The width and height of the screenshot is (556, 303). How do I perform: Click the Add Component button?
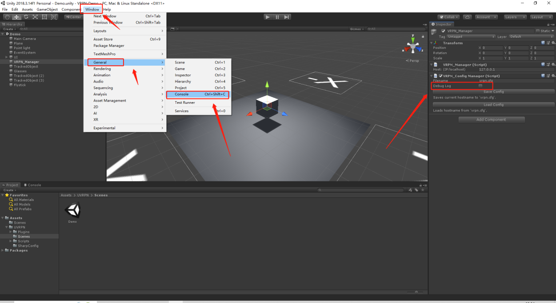(x=492, y=120)
